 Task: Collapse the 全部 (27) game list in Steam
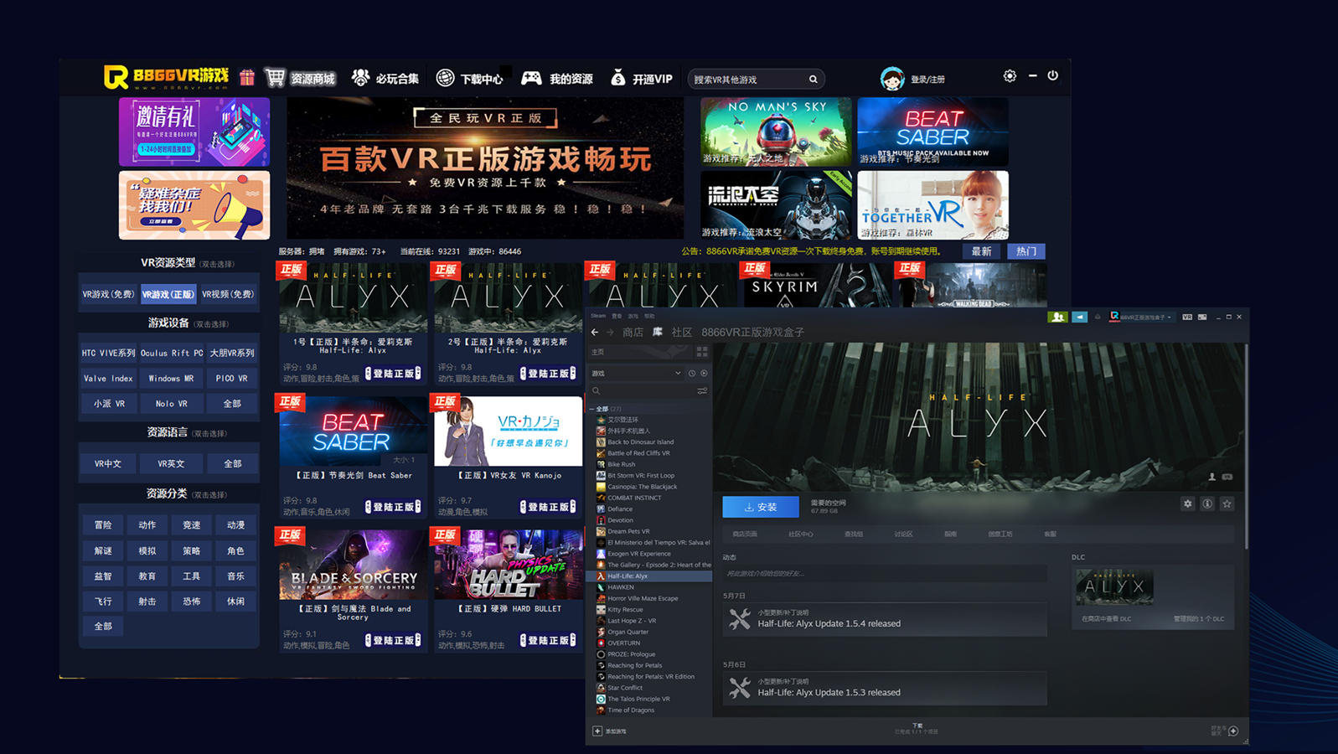click(592, 409)
